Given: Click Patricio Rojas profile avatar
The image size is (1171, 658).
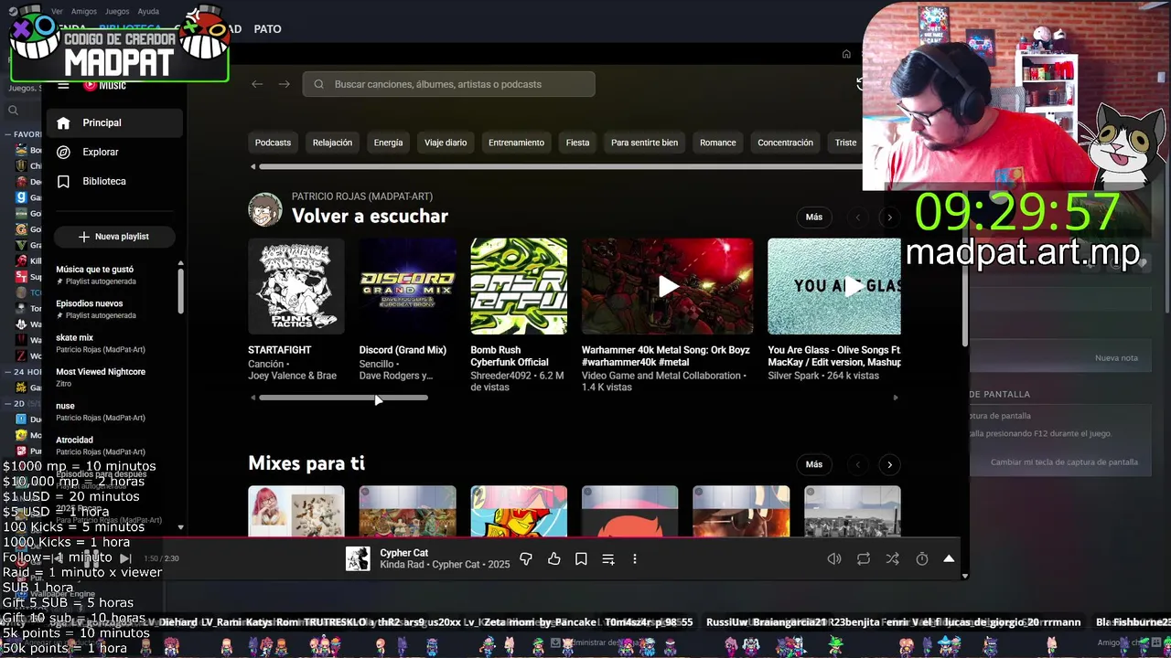Looking at the screenshot, I should point(265,209).
